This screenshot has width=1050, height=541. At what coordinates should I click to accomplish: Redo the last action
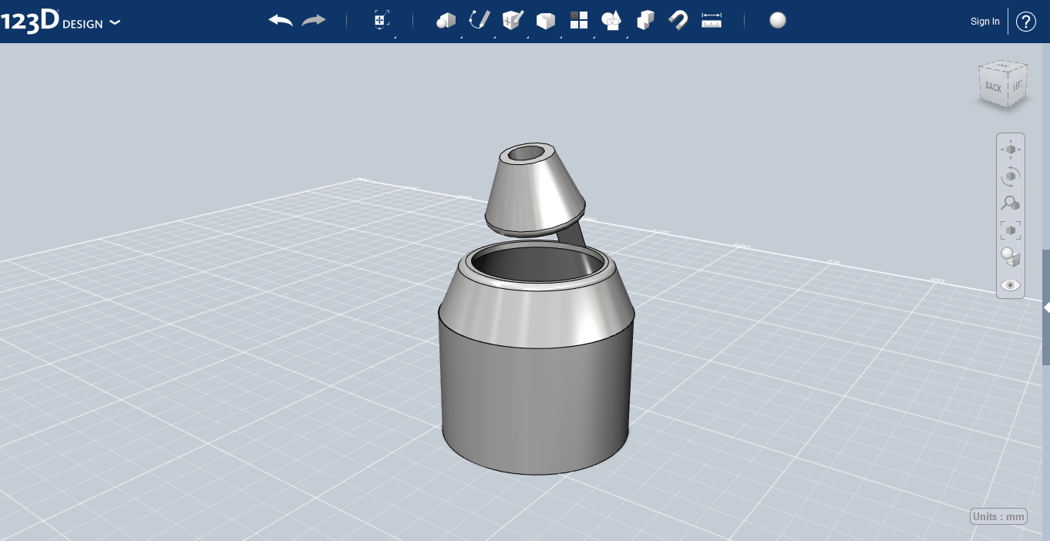point(313,20)
